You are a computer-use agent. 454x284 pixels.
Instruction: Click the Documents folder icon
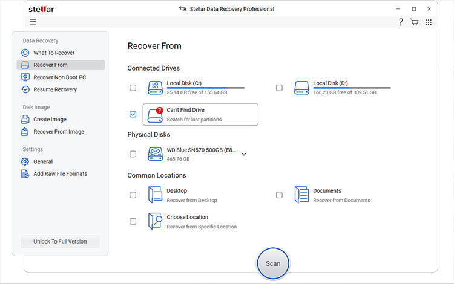[x=301, y=195]
